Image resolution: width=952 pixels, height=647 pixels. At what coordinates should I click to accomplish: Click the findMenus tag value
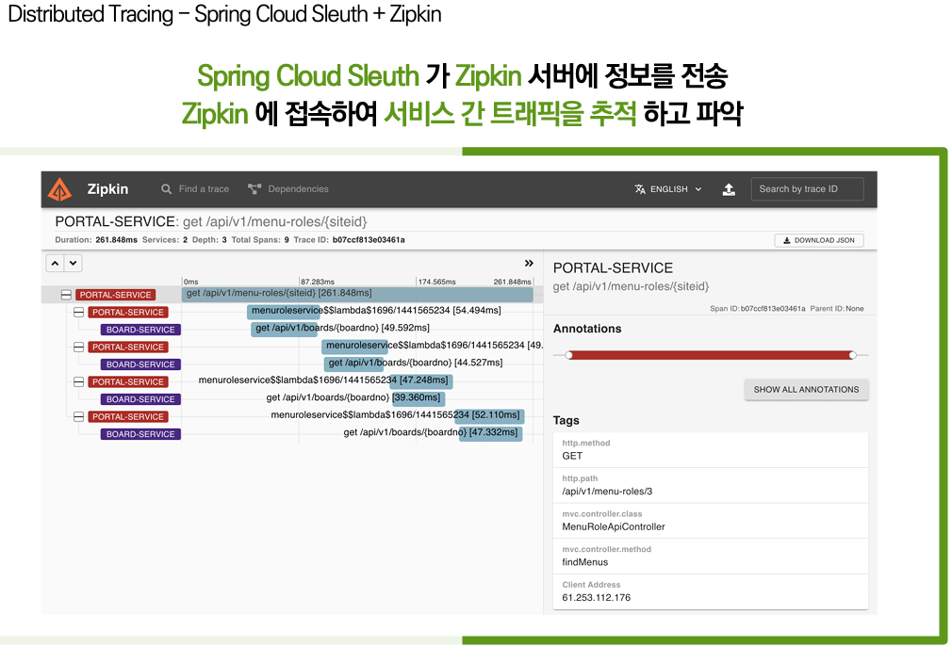click(x=584, y=563)
